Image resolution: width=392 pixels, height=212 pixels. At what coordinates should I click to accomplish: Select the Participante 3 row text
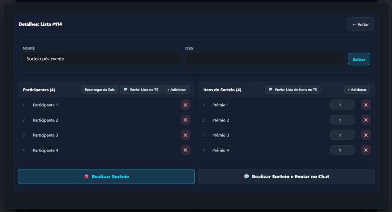45,135
